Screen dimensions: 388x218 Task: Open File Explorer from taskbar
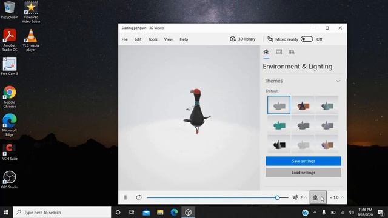[160, 213]
